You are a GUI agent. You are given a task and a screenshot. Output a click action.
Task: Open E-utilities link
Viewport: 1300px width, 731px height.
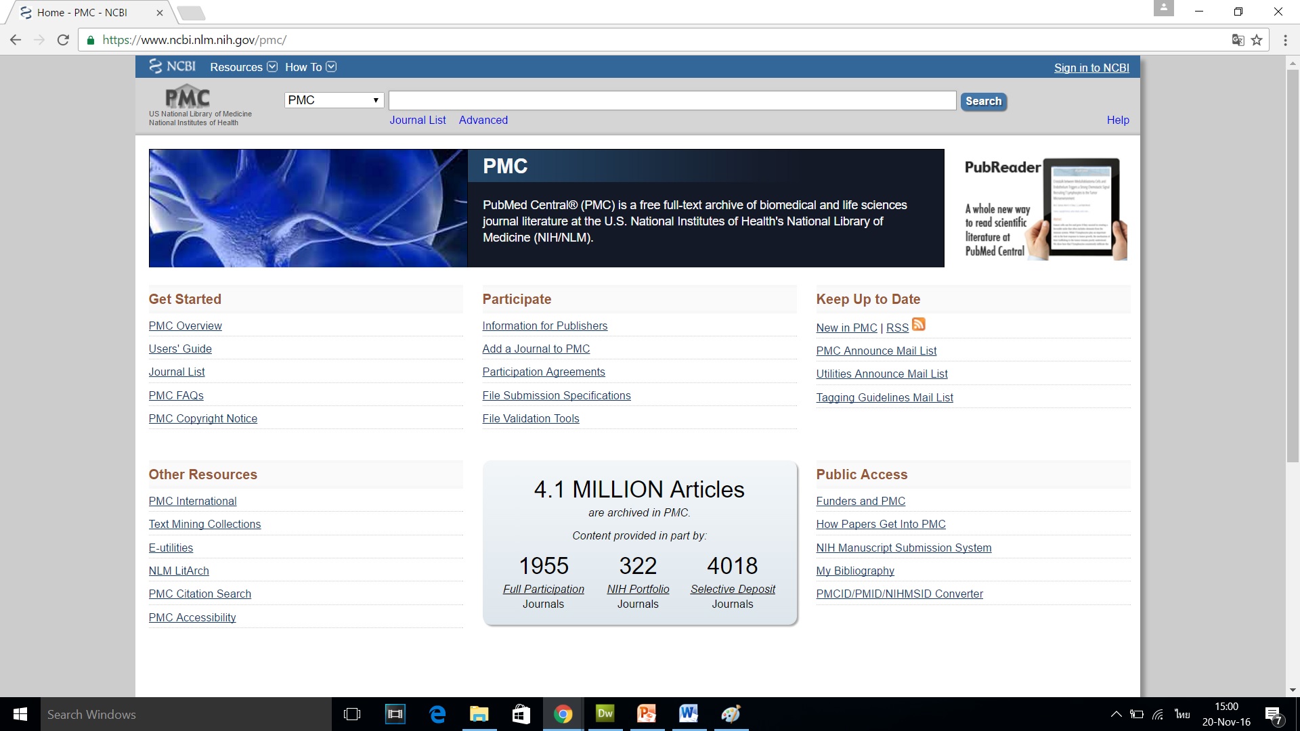click(171, 548)
